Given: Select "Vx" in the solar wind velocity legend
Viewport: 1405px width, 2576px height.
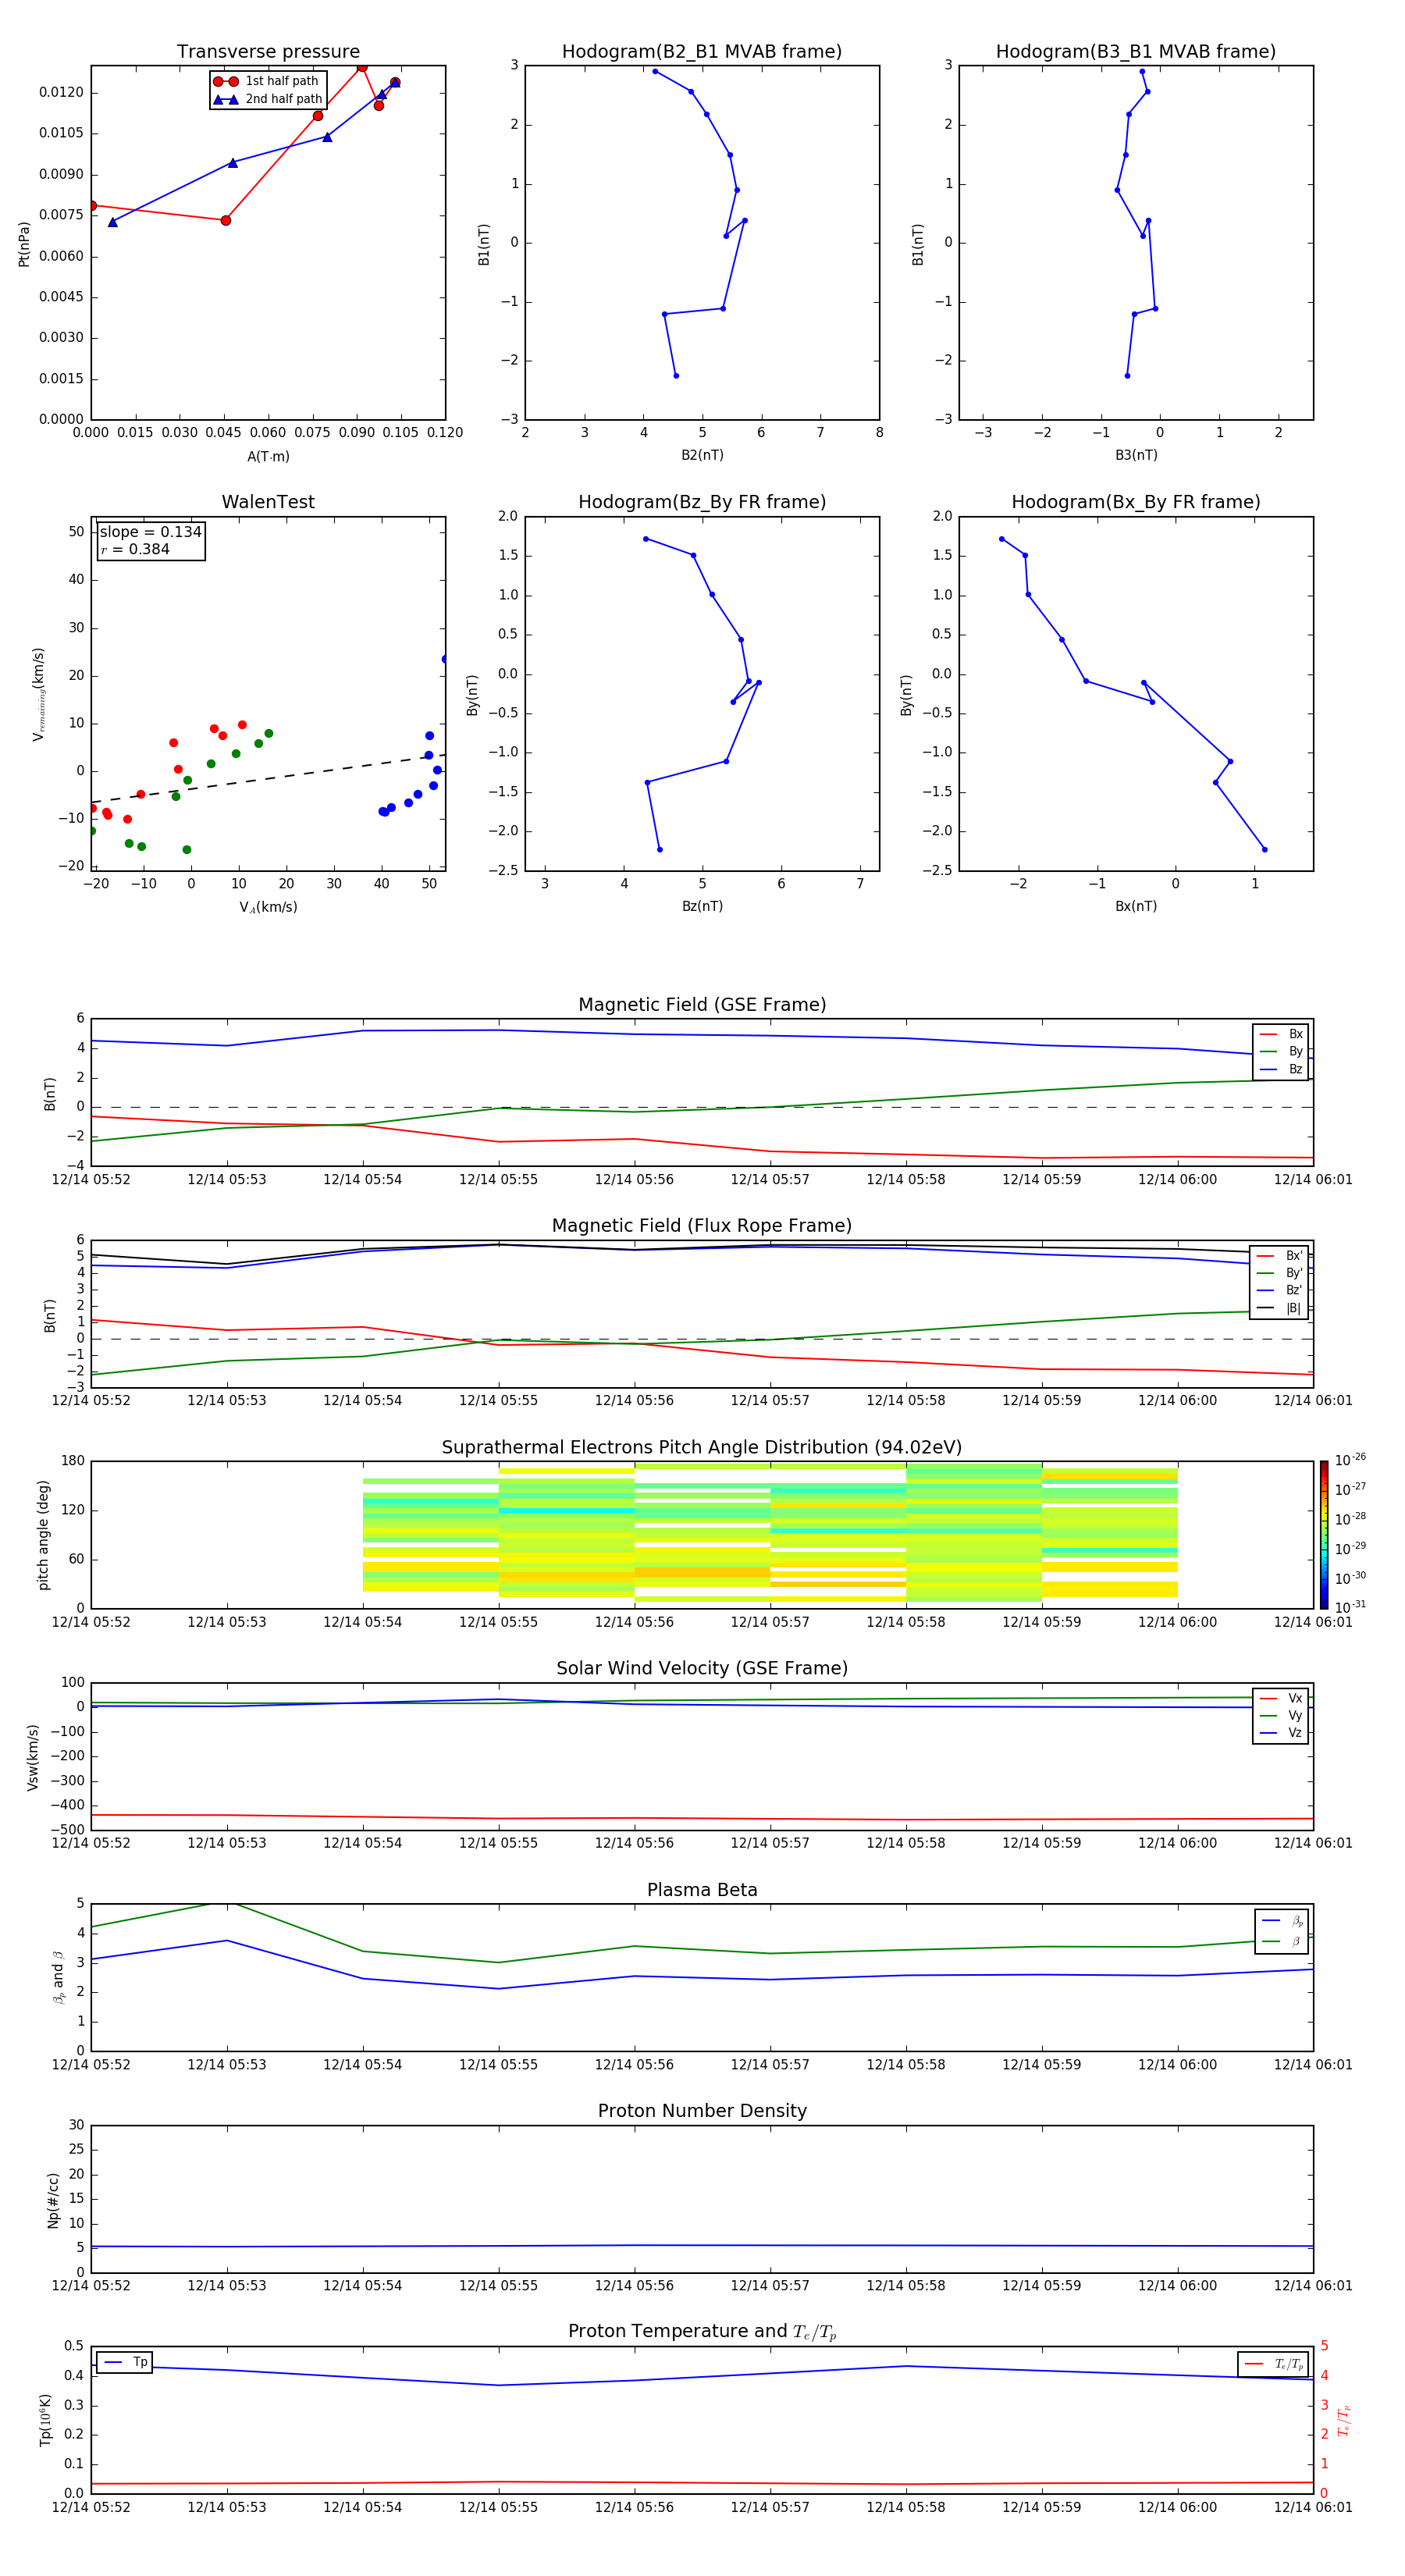Looking at the screenshot, I should [1282, 1698].
